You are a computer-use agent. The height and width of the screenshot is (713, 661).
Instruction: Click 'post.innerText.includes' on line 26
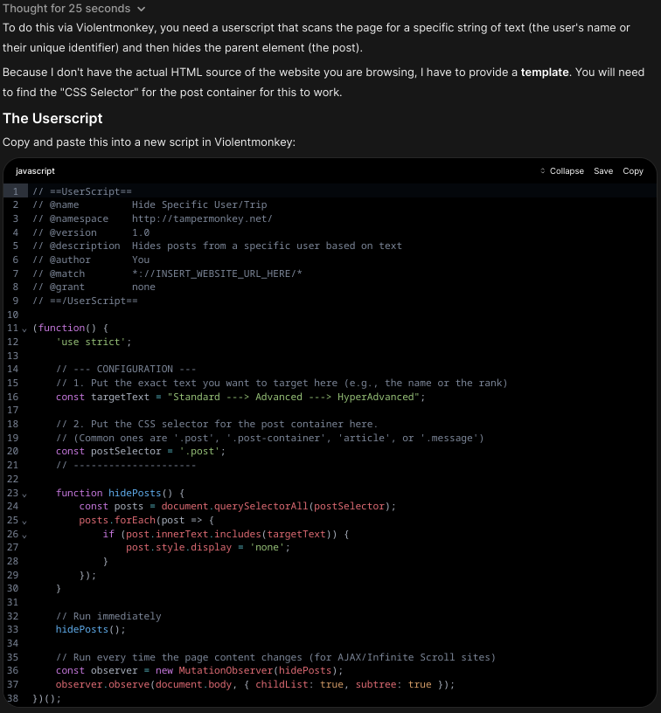[193, 534]
